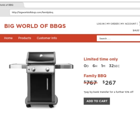Click the Family BBQ product title
The image size is (140, 113).
pyautogui.click(x=95, y=76)
